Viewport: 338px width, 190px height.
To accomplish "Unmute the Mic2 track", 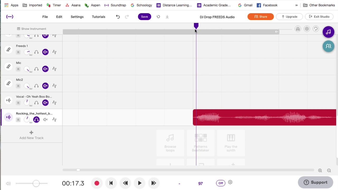I will [x=45, y=86].
